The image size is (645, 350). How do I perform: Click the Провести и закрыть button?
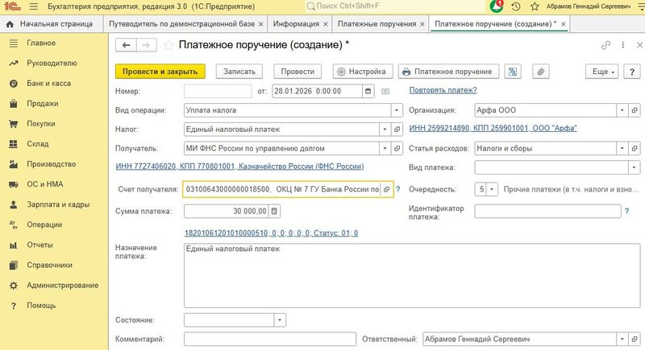tap(160, 72)
